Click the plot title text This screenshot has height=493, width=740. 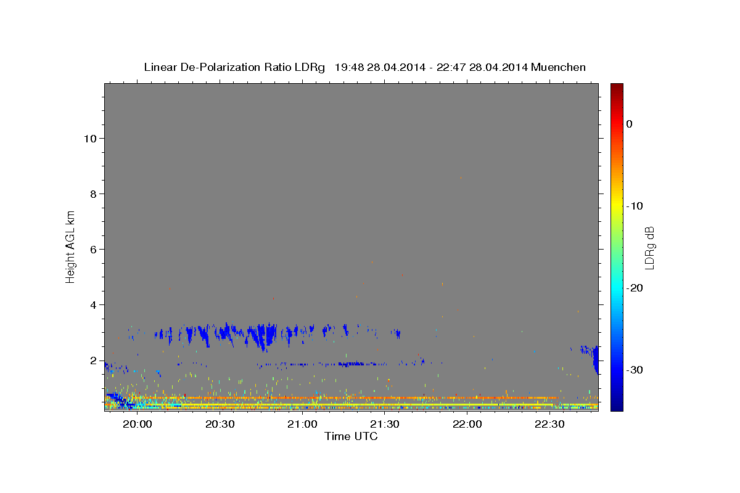364,67
